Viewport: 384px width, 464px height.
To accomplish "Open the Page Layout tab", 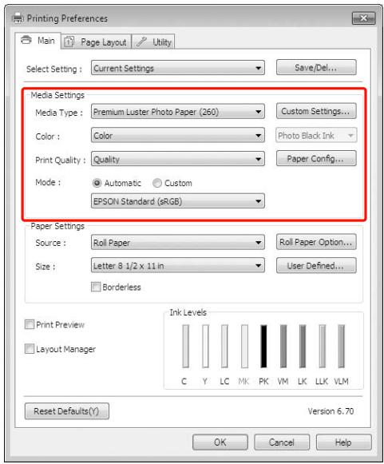I will pyautogui.click(x=97, y=42).
